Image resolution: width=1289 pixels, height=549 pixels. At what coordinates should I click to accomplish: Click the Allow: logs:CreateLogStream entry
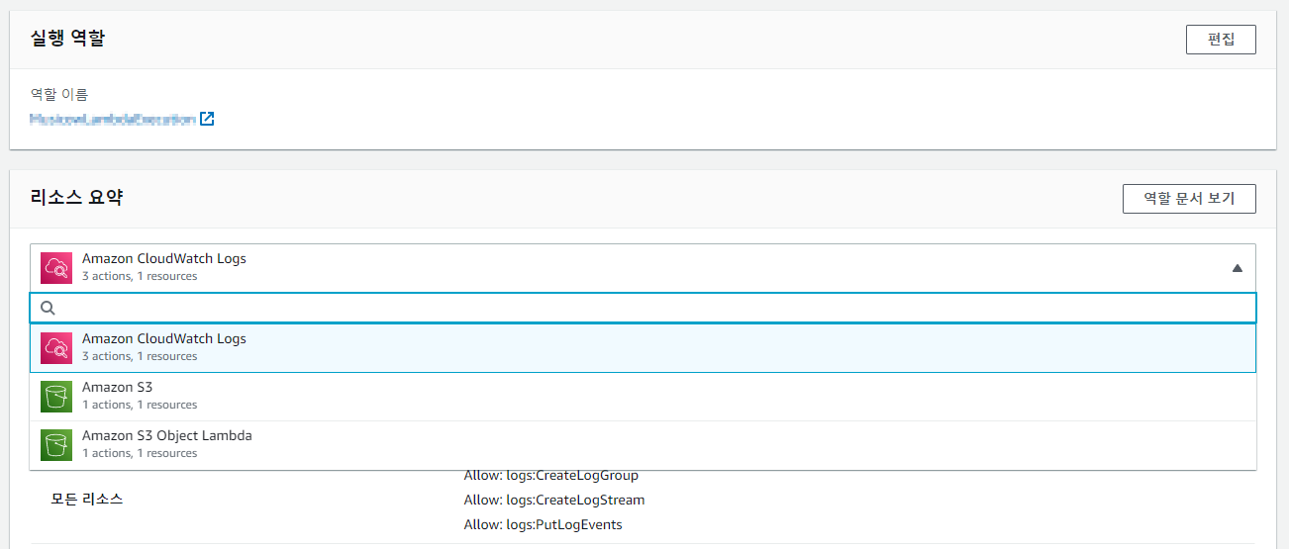553,500
